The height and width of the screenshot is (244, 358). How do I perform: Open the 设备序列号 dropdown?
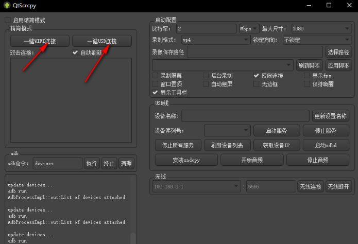(227, 131)
